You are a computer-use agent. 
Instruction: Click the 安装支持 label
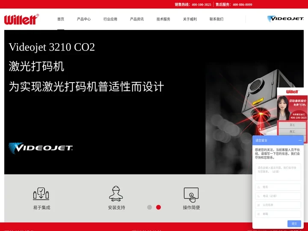116,207
